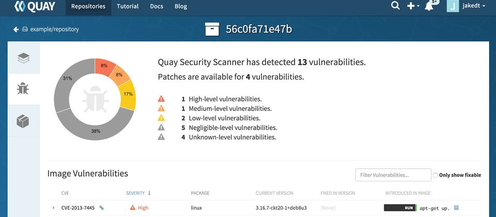Open the Packages box sidebar tab
496x217 pixels.
coord(23,121)
